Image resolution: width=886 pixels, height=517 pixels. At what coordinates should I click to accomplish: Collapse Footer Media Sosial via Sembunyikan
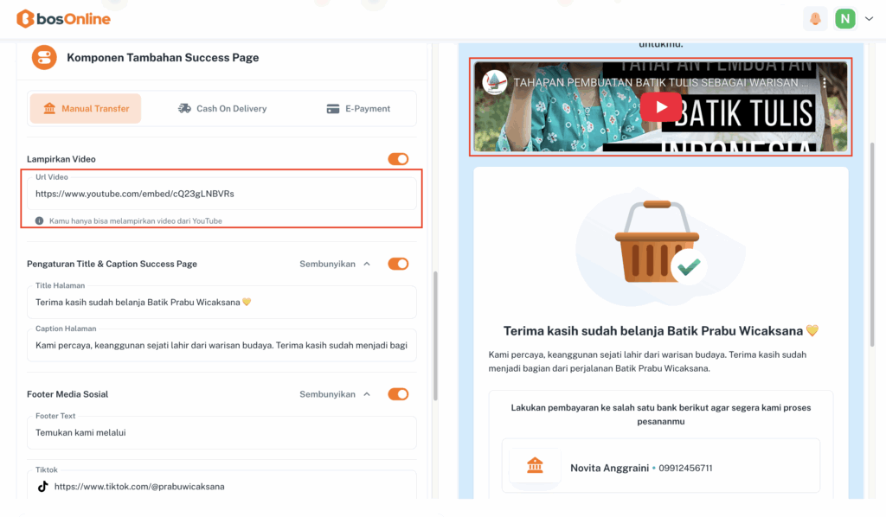click(335, 394)
